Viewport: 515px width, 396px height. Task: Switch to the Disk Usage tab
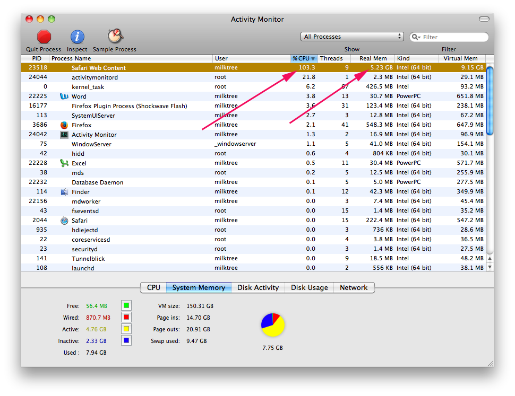[x=309, y=287]
